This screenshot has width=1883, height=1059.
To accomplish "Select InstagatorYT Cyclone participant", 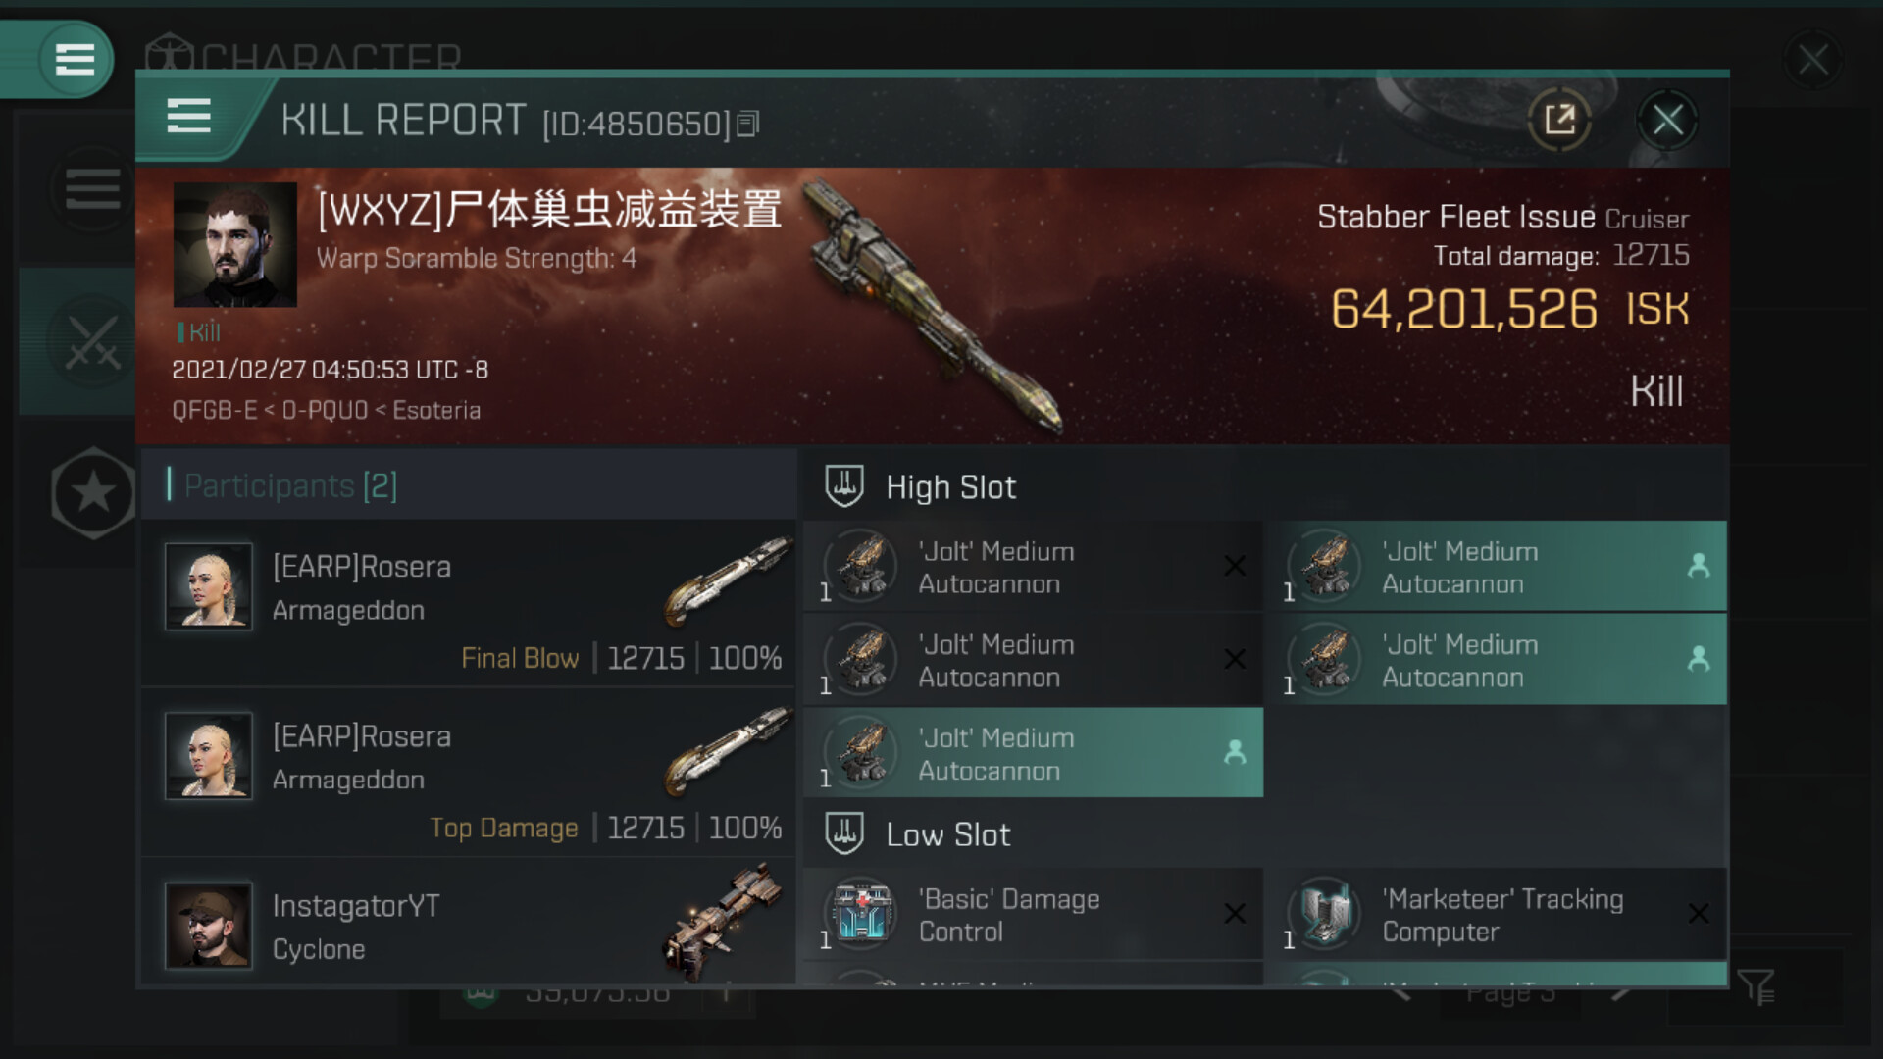I will pos(469,924).
